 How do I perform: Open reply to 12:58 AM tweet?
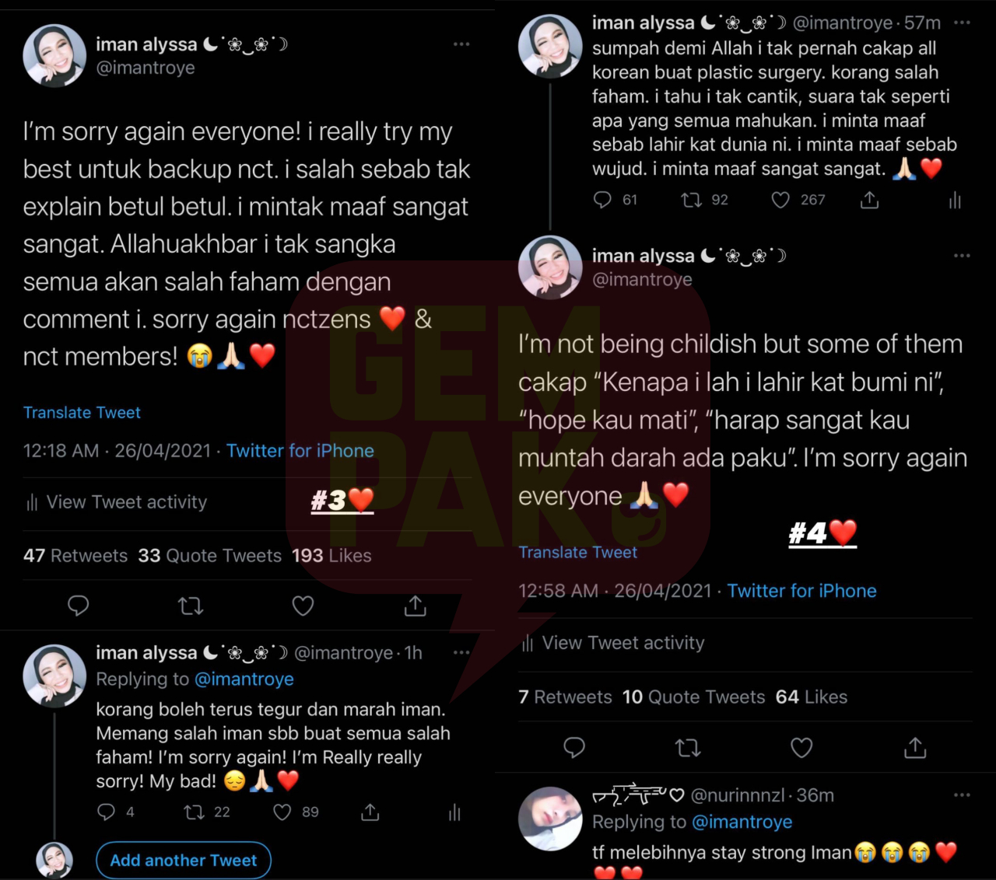point(574,748)
